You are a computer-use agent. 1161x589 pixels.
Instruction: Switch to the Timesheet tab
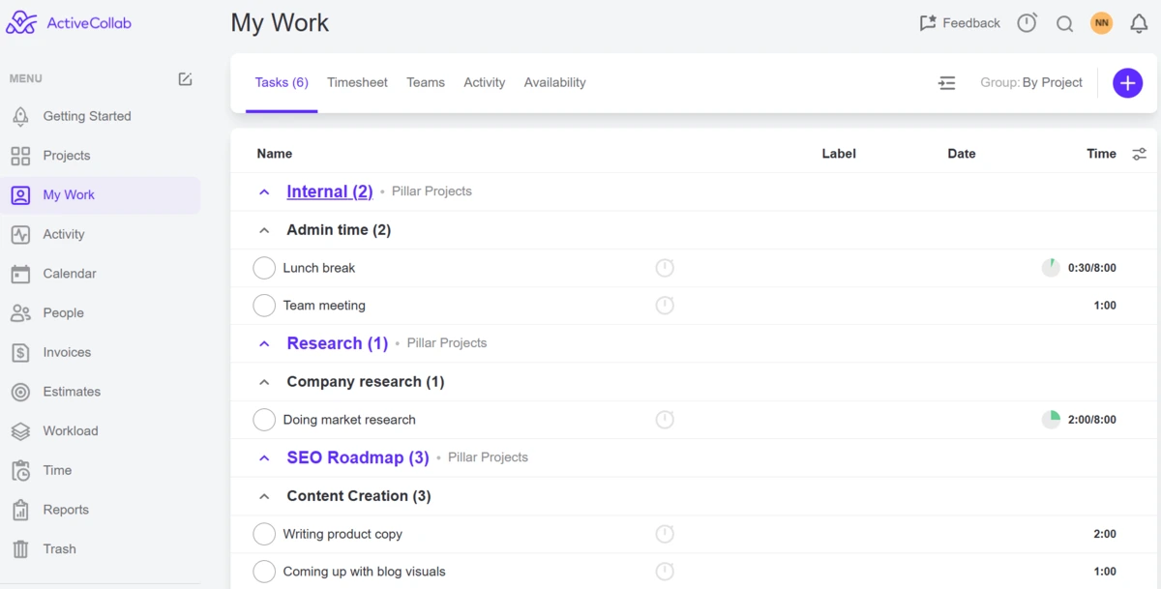tap(357, 83)
